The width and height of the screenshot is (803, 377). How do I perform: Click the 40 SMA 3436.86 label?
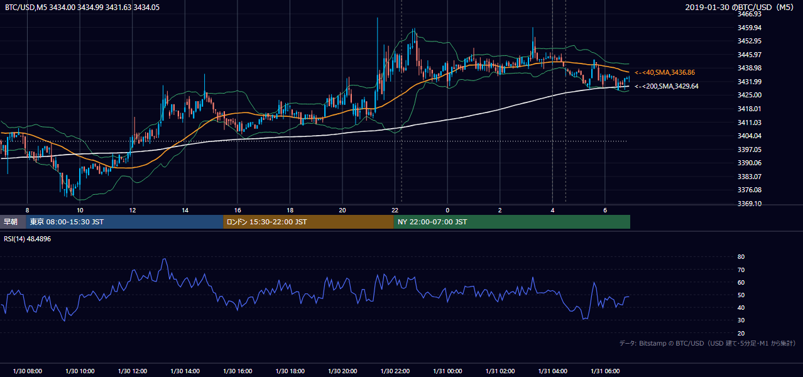click(x=665, y=73)
